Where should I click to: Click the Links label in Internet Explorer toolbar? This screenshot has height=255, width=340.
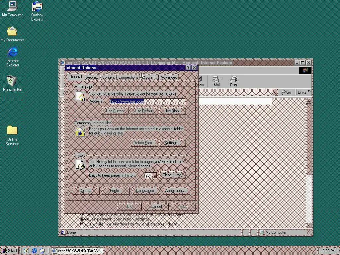click(302, 92)
